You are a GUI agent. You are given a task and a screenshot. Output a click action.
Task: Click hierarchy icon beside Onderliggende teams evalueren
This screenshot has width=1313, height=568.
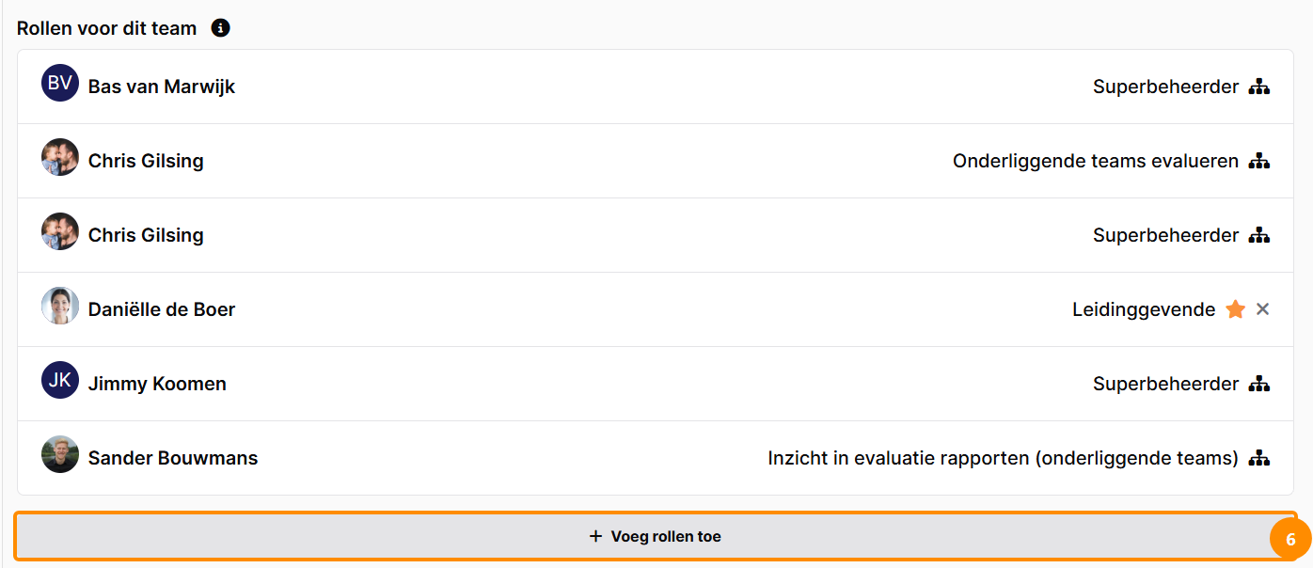[1259, 161]
